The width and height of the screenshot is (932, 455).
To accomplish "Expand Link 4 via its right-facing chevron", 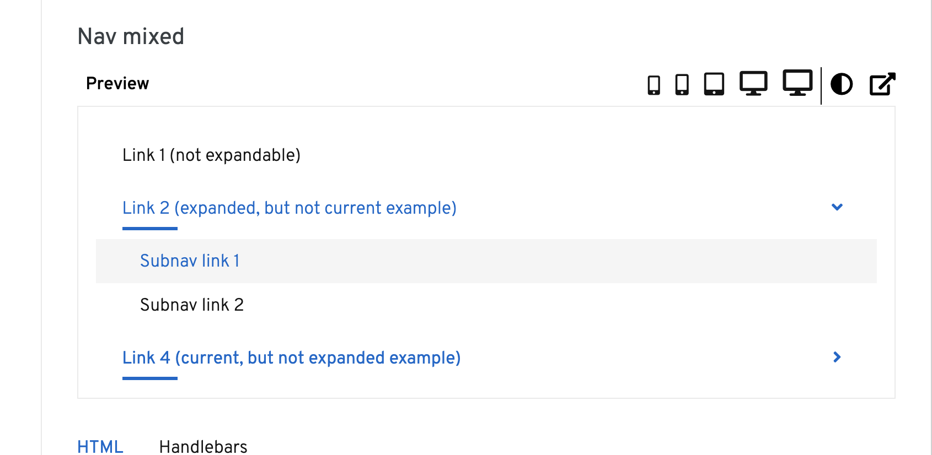I will tap(838, 357).
